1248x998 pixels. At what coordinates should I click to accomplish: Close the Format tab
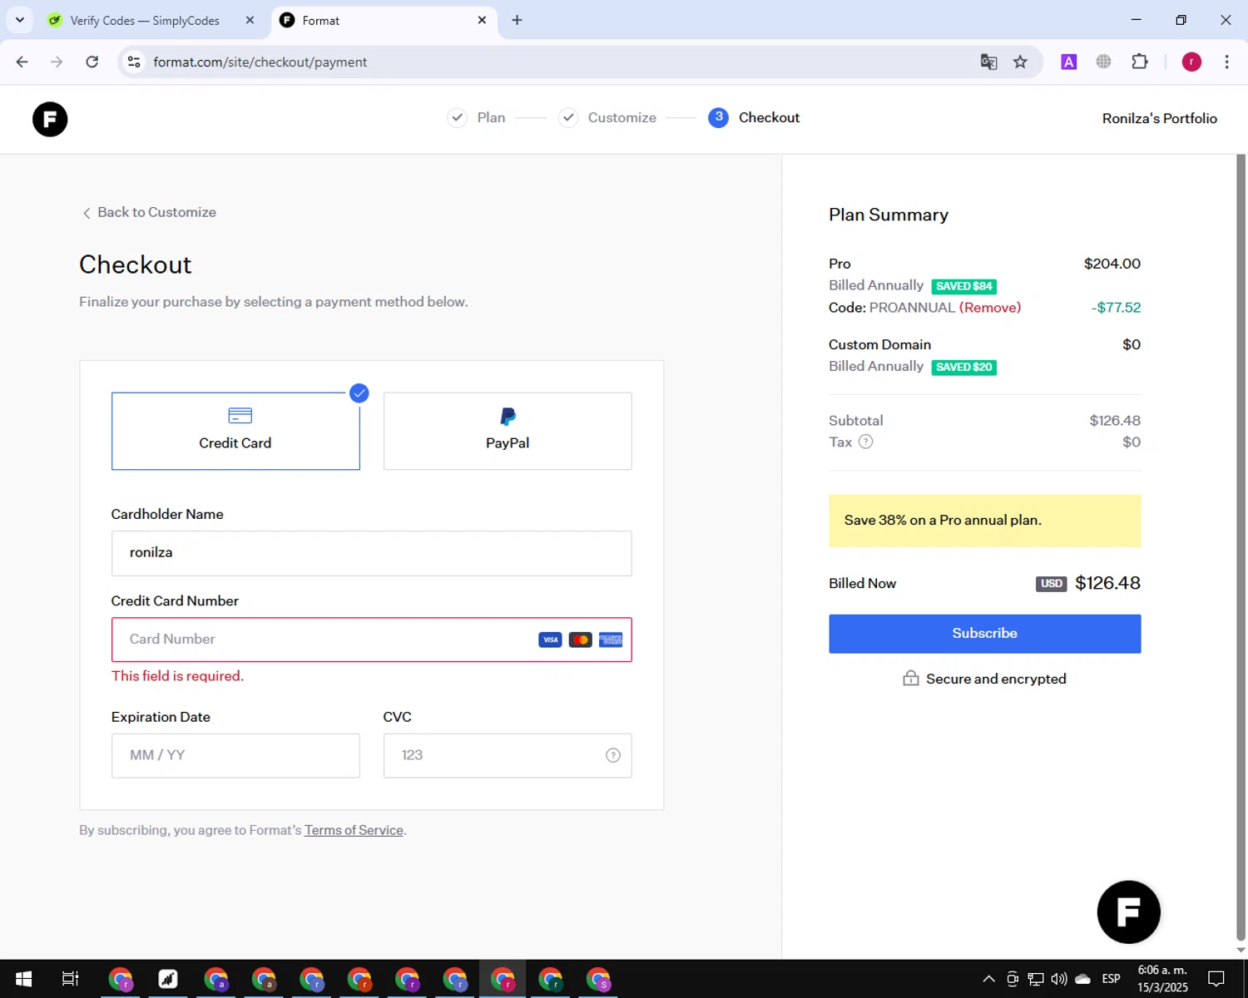482,20
